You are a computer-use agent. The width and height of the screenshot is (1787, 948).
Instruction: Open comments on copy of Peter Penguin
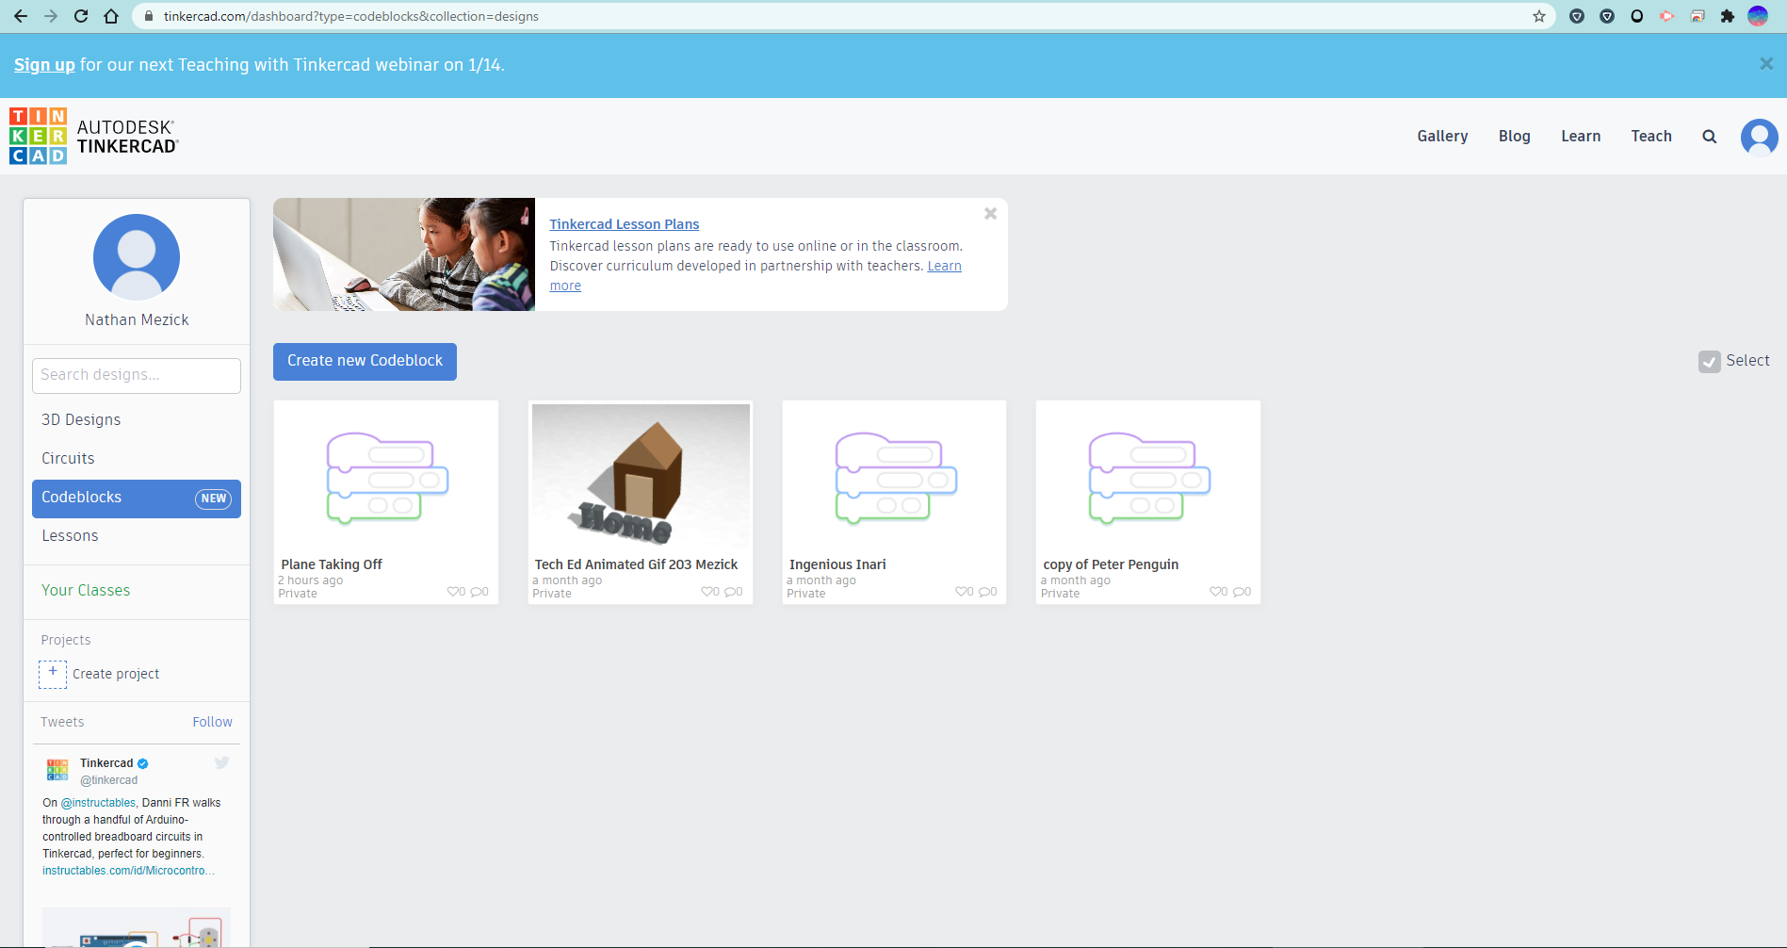coord(1240,592)
